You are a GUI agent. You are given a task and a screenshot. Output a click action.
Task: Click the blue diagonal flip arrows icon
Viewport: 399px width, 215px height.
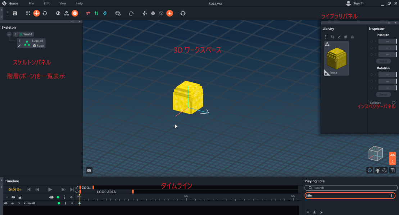click(105, 14)
